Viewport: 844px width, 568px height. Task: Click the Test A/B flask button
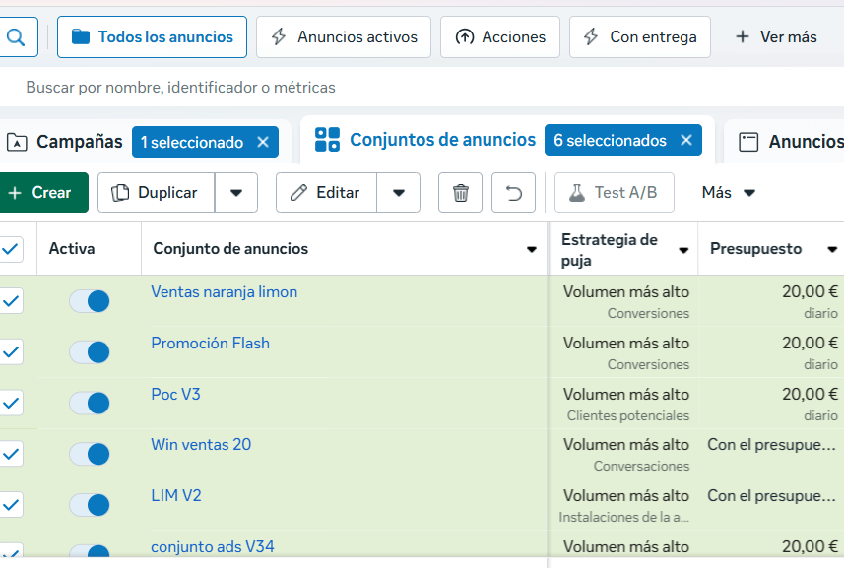point(614,193)
